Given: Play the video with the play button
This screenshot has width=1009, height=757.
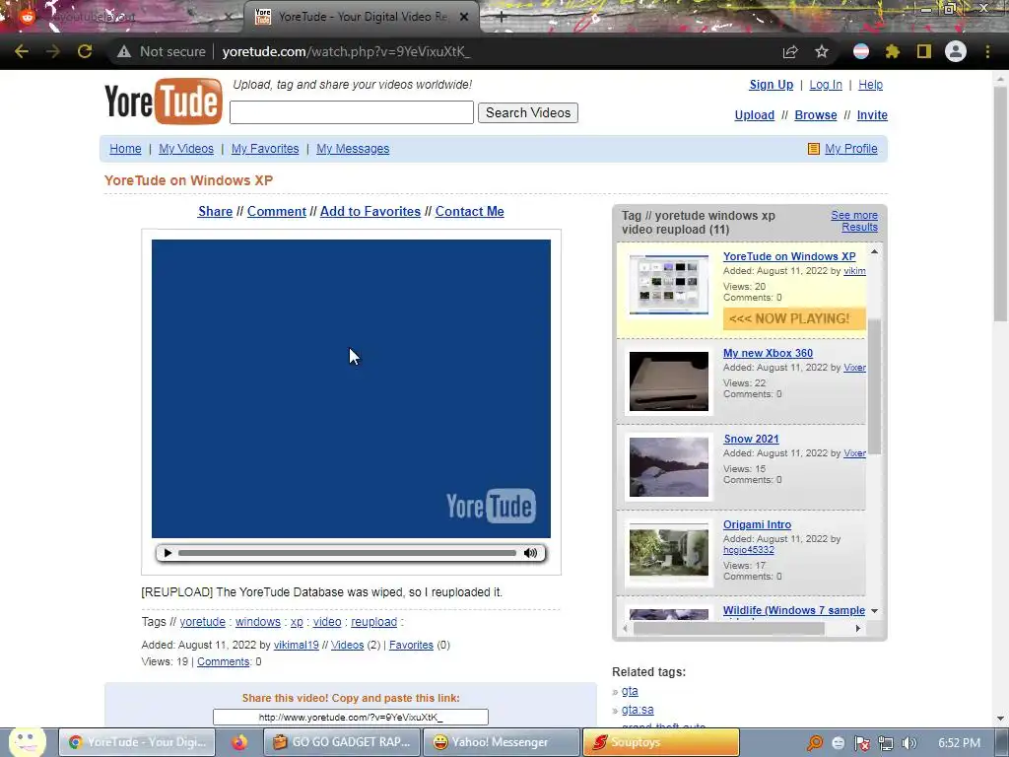Looking at the screenshot, I should [x=168, y=553].
